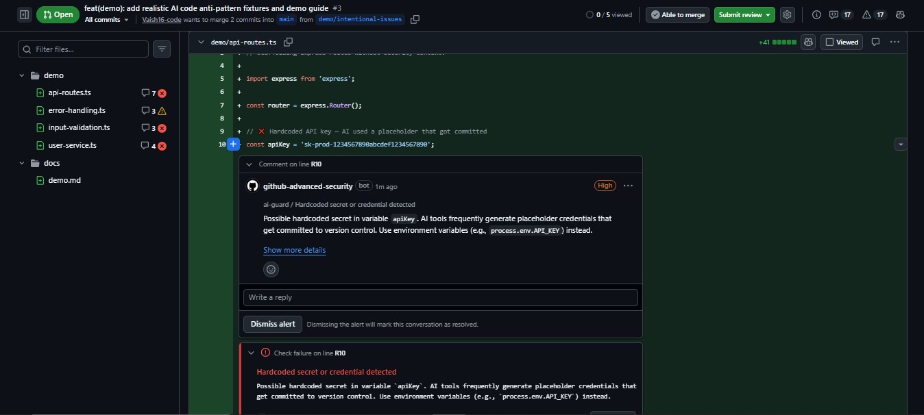Image resolution: width=924 pixels, height=415 pixels.
Task: Add a comment on line 10
Action: (x=233, y=144)
